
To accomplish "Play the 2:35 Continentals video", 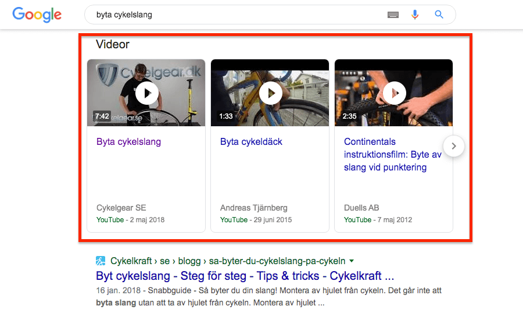I will pyautogui.click(x=395, y=93).
